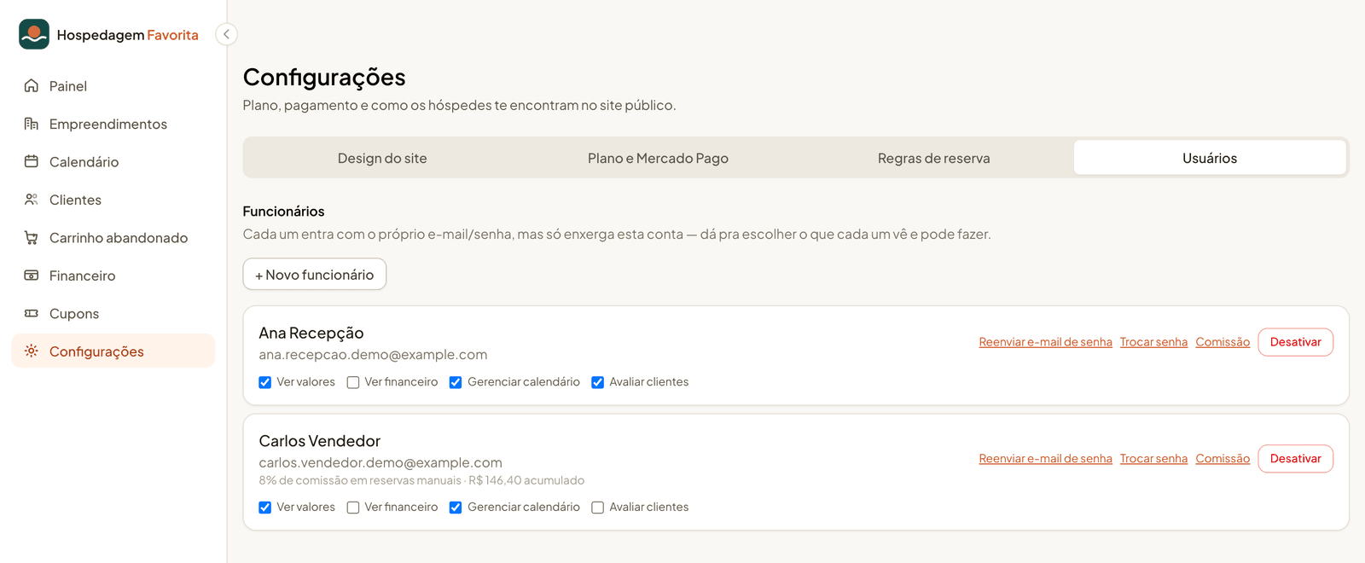Click the Financeiro money icon
Viewport: 1365px width, 563px height.
tap(32, 276)
